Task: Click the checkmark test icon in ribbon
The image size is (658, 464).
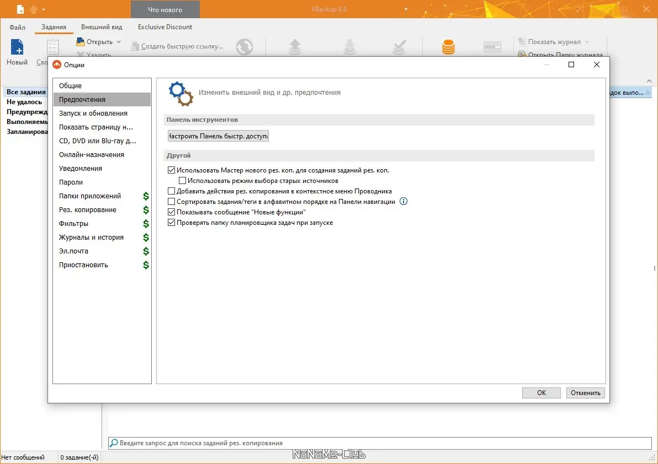Action: pyautogui.click(x=399, y=47)
